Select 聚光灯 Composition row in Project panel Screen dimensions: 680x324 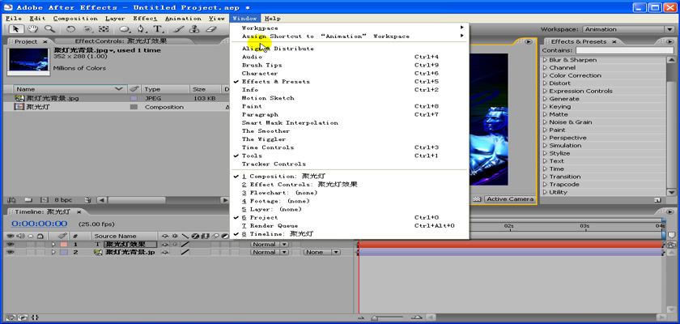click(x=117, y=107)
